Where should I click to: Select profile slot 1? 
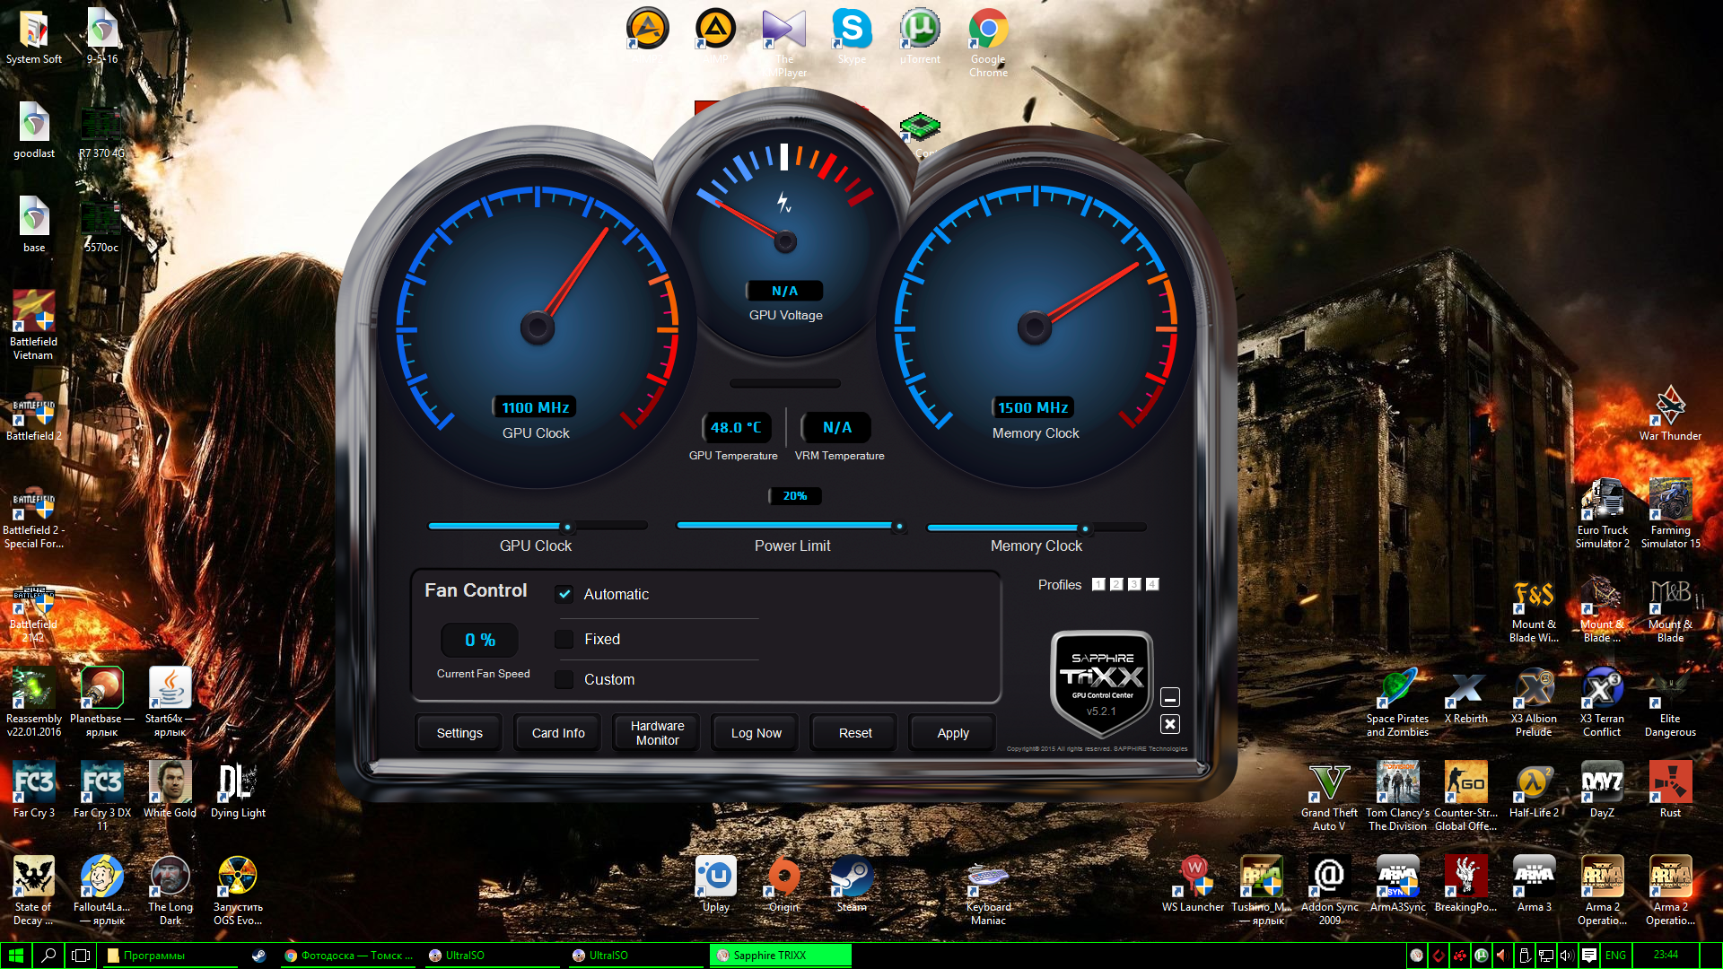[1098, 584]
